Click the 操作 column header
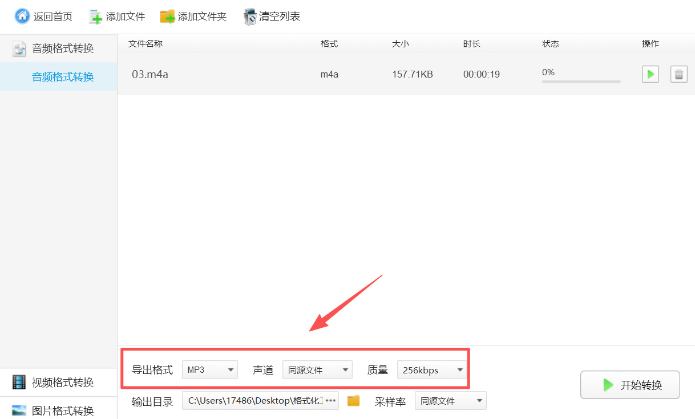 click(650, 44)
